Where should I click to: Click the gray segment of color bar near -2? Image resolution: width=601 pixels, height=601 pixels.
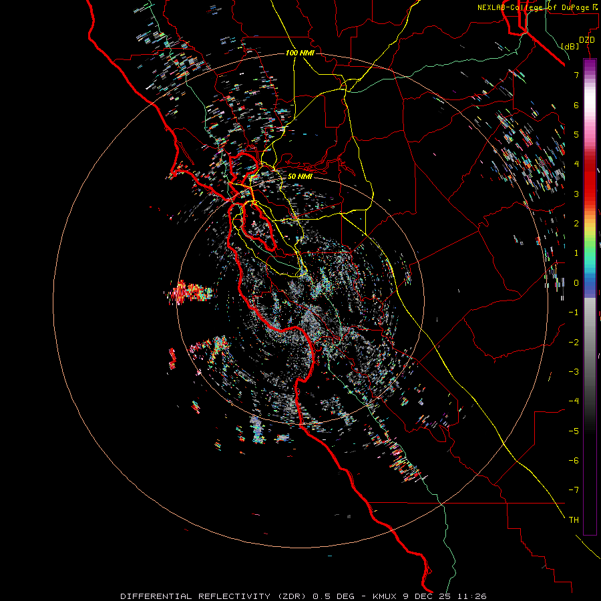(x=590, y=343)
